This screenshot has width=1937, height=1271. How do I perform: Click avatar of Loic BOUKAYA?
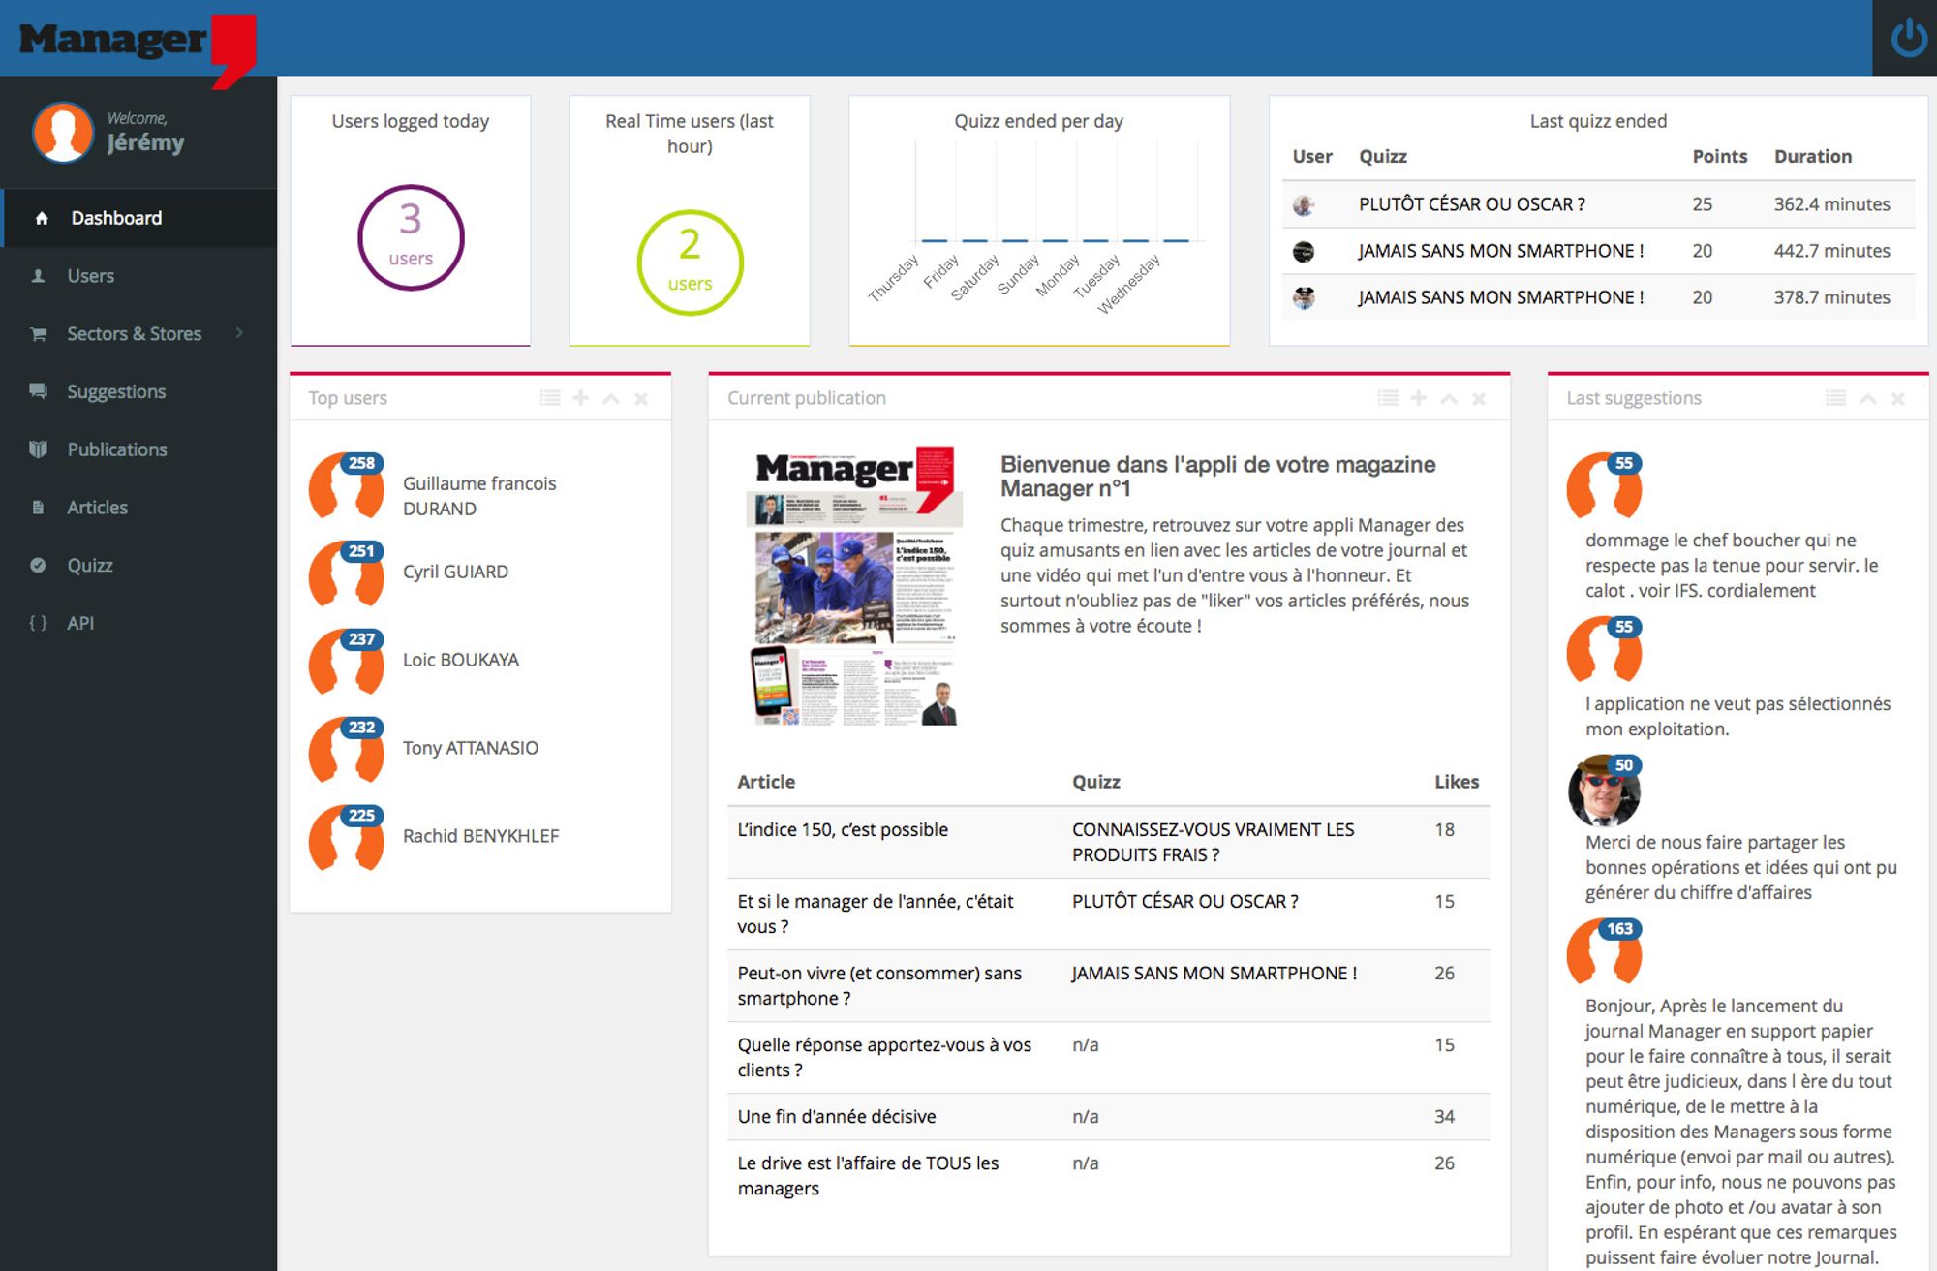347,662
